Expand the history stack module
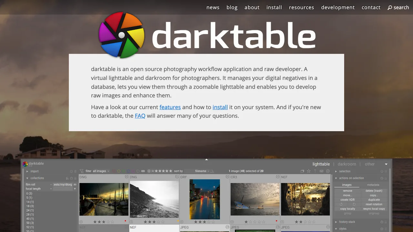 click(x=336, y=222)
